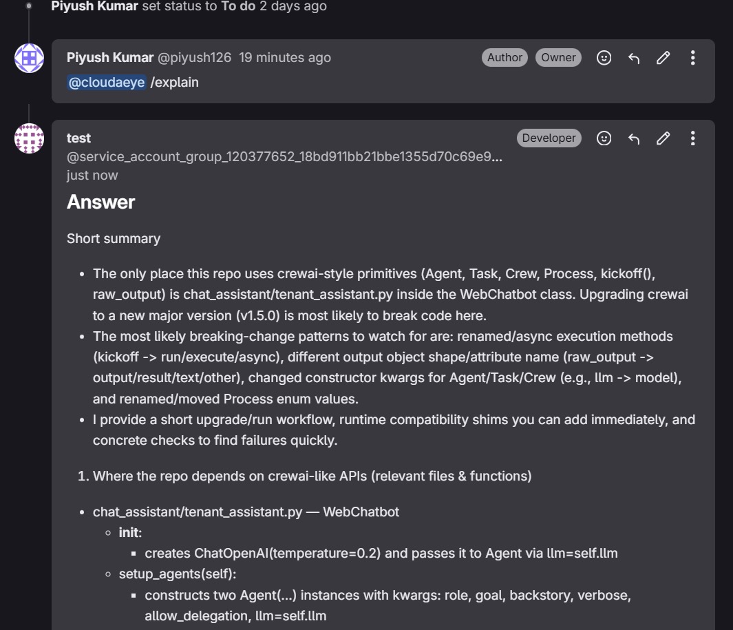Click the Author badge
This screenshot has width=733, height=630.
[x=504, y=58]
